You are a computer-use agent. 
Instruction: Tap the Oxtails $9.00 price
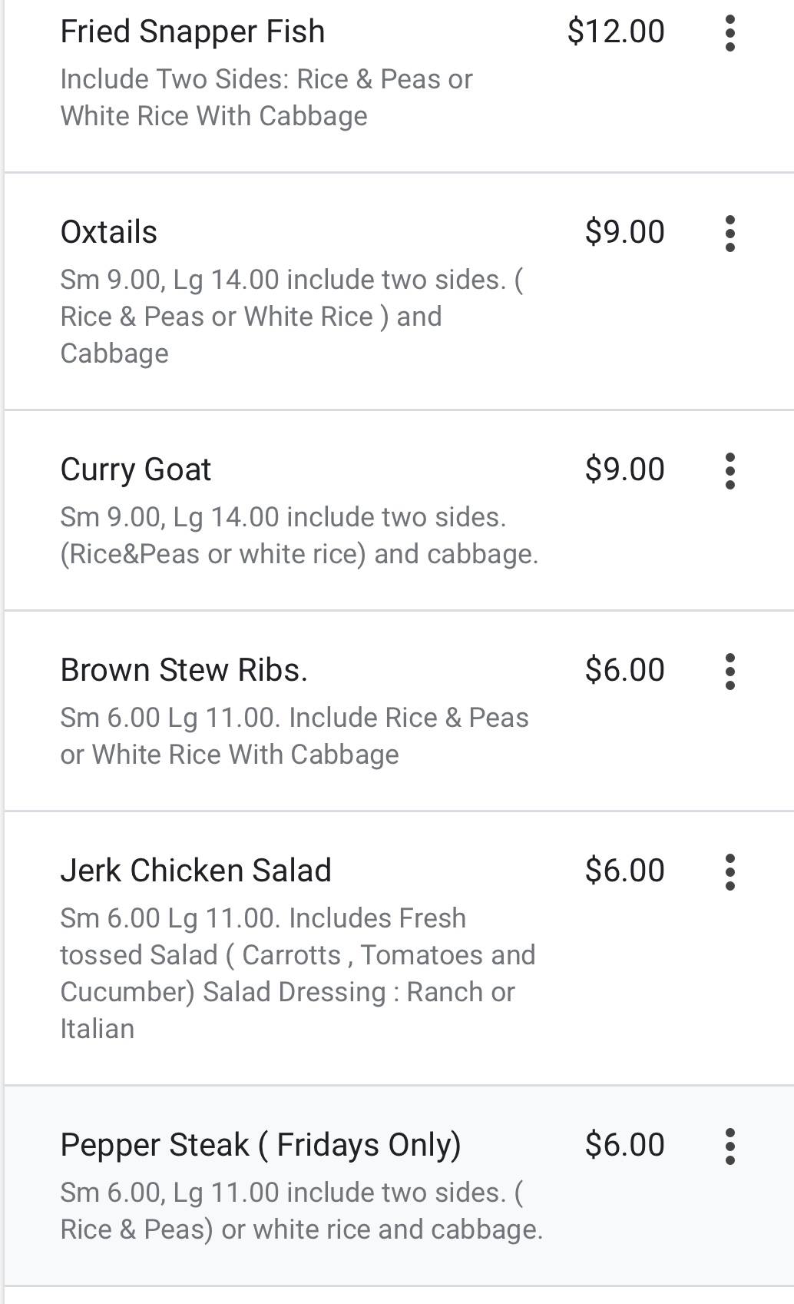tap(624, 232)
